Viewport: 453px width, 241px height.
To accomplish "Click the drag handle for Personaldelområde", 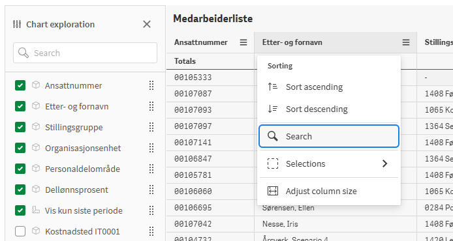I will tap(151, 169).
